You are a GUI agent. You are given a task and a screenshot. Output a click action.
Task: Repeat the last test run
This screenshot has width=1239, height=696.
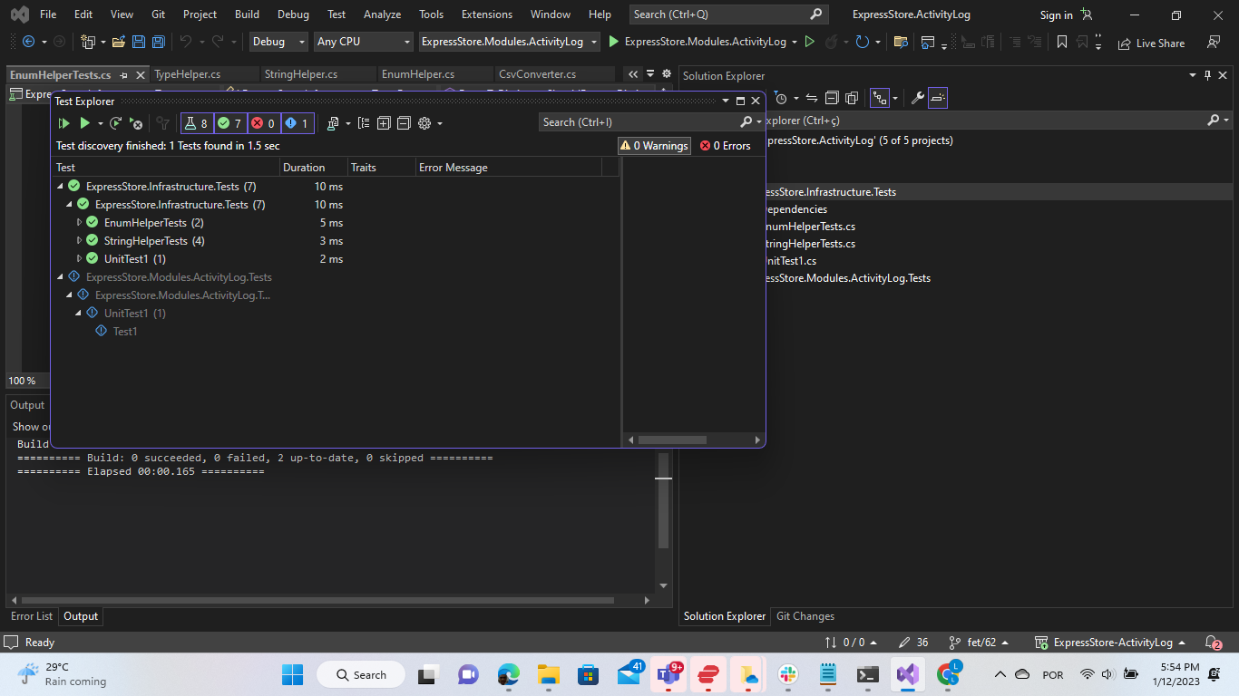click(x=115, y=122)
